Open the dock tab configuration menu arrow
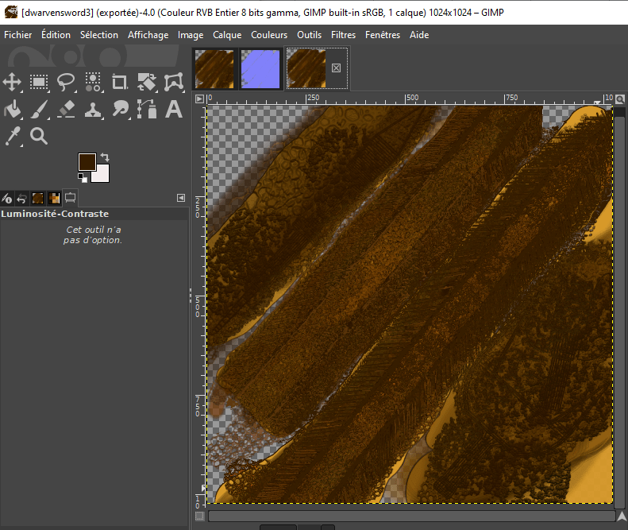The height and width of the screenshot is (530, 628). point(180,198)
